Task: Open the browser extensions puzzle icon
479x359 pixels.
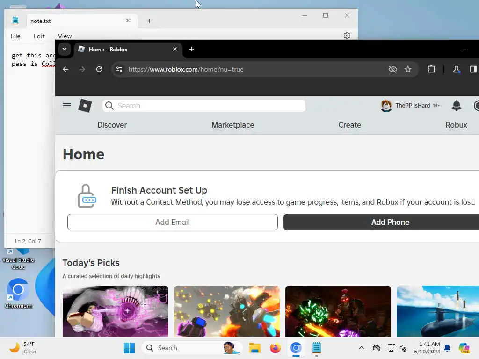Action: click(x=431, y=69)
